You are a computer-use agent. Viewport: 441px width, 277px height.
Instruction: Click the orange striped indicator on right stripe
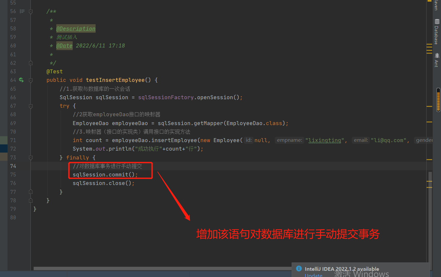[x=438, y=100]
